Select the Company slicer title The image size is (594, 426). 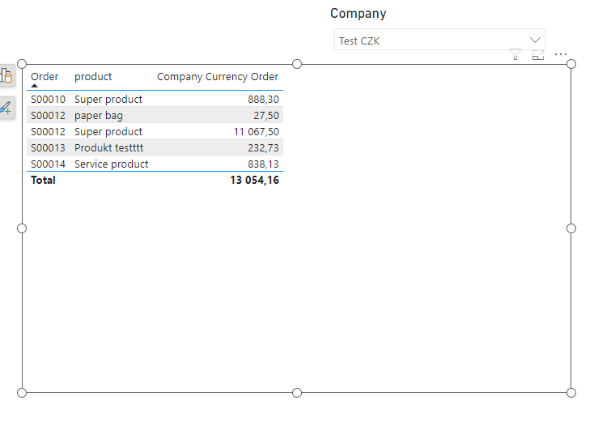coord(358,14)
